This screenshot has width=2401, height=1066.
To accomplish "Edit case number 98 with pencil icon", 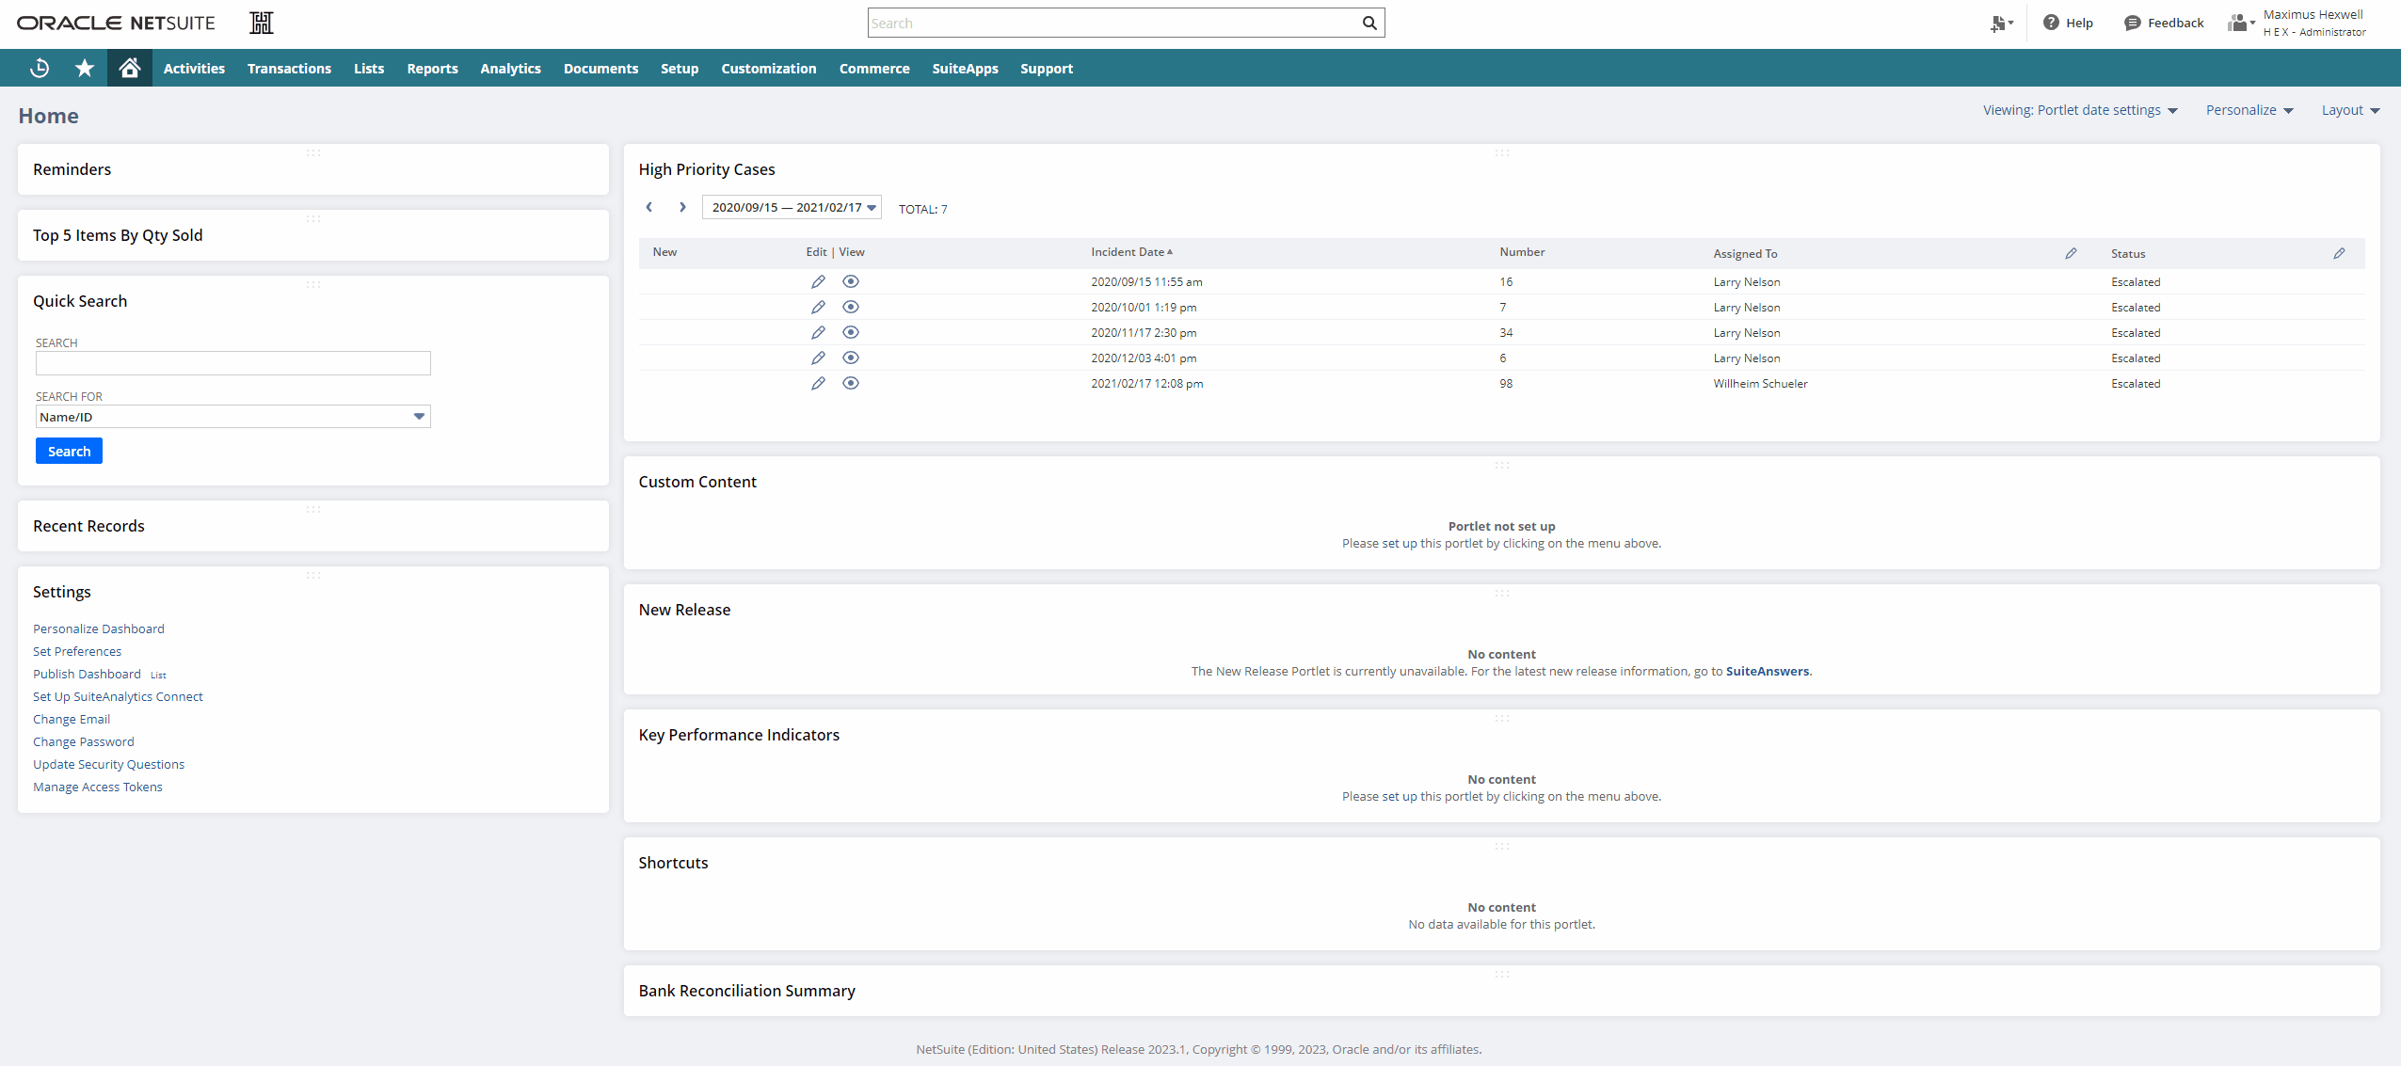I will [x=818, y=383].
